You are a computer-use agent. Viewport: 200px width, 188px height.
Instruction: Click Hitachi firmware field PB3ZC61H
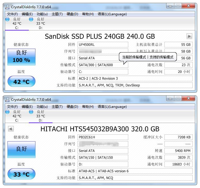tap(103, 137)
